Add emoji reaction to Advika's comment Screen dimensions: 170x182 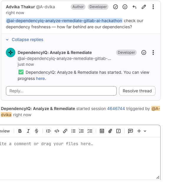[125, 7]
